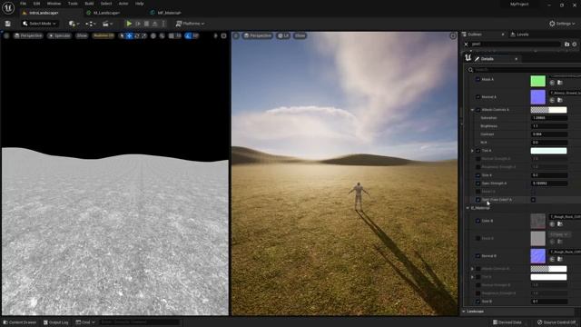Image resolution: width=581 pixels, height=327 pixels.
Task: Open the Select Mode dropdown
Action: (x=39, y=24)
